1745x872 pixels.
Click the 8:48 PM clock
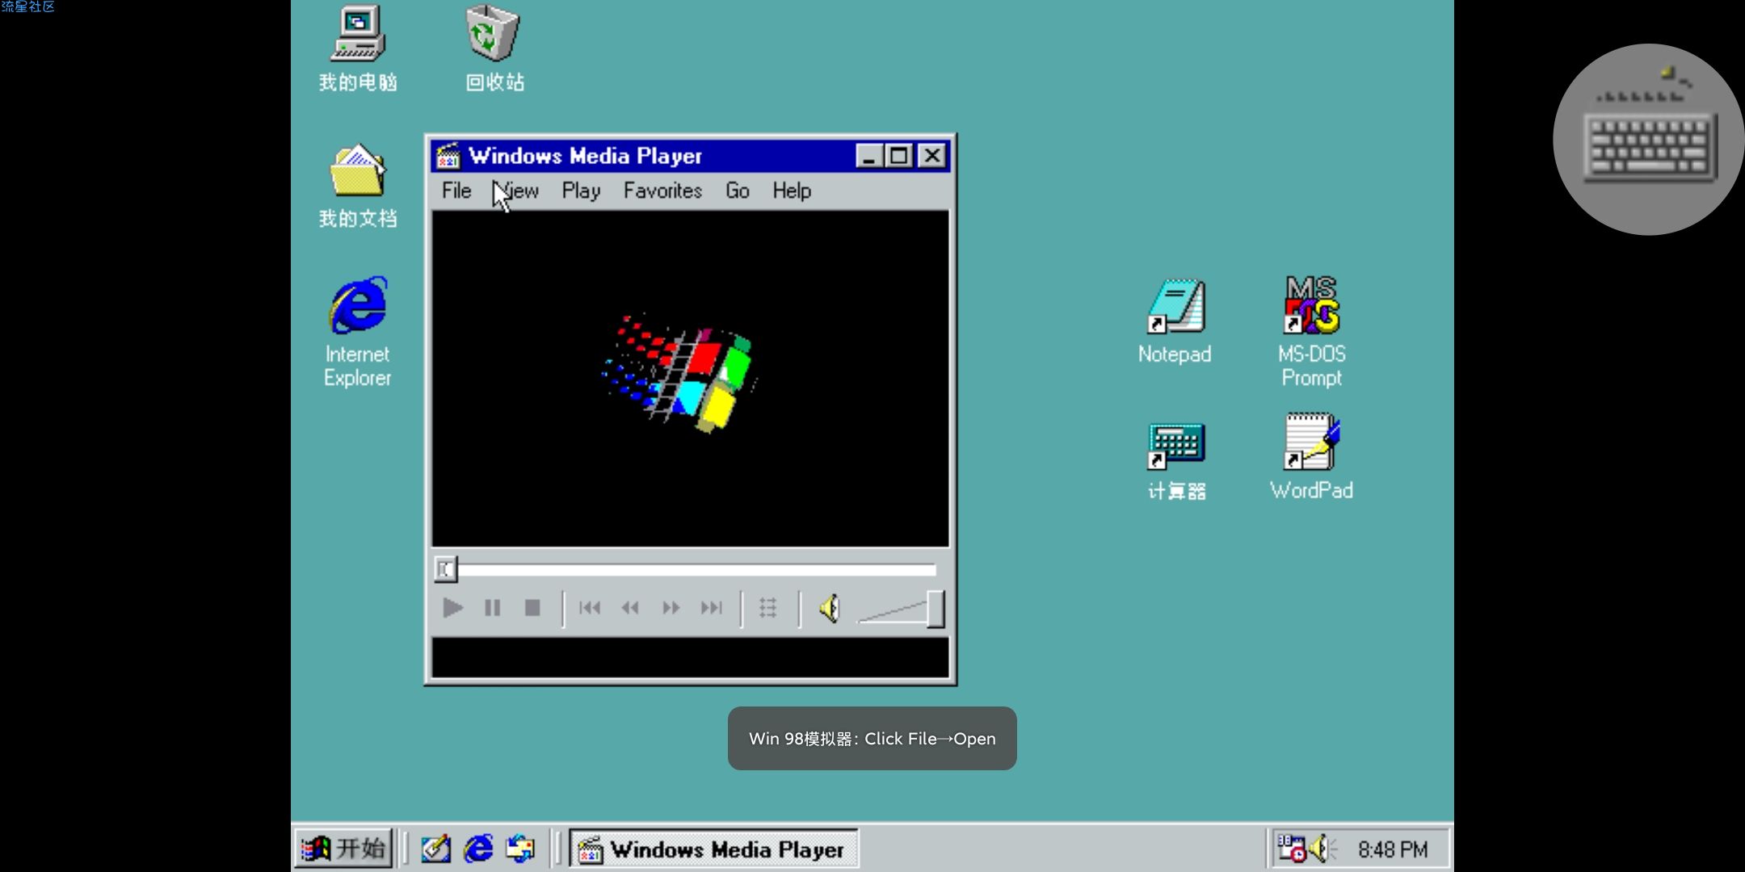tap(1393, 849)
